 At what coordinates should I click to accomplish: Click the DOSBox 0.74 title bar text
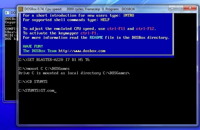(80, 9)
